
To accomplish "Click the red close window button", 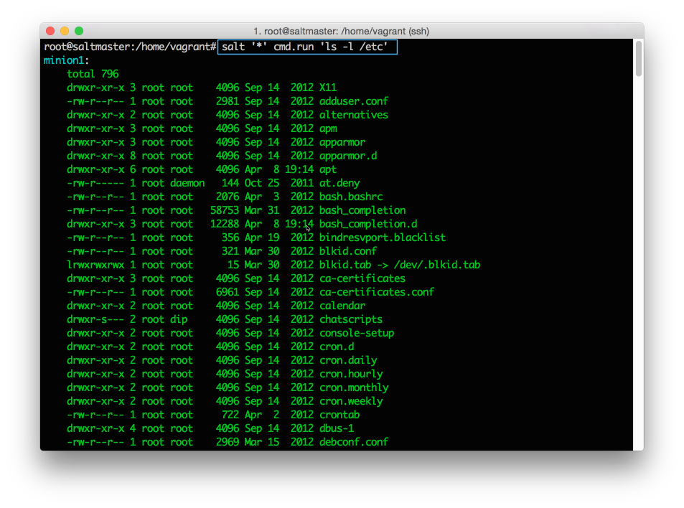I will 50,31.
